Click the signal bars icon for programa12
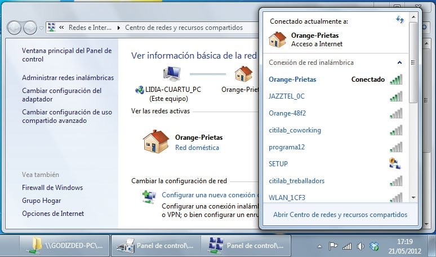The image size is (436, 257). 396,147
